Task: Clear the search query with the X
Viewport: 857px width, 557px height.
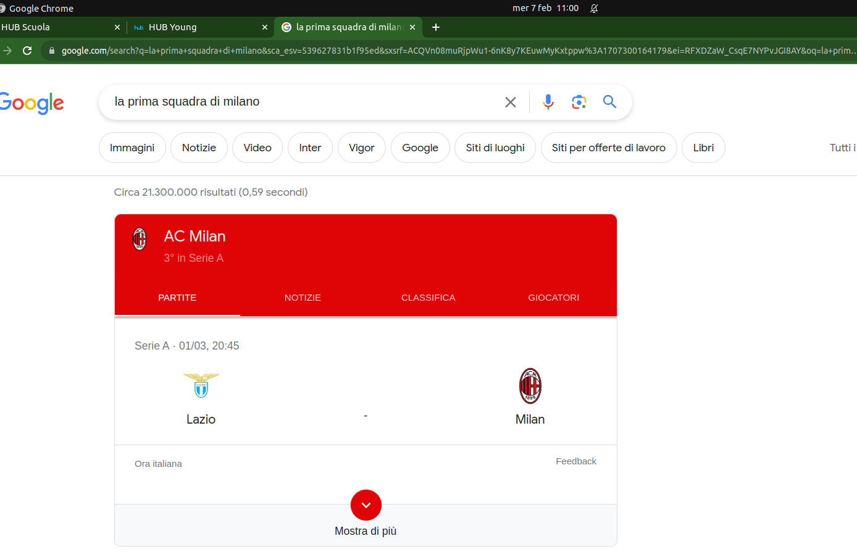Action: pos(511,102)
